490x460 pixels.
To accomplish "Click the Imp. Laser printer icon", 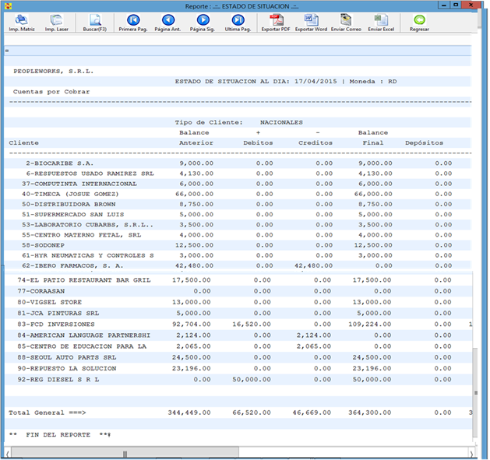I will tap(55, 19).
